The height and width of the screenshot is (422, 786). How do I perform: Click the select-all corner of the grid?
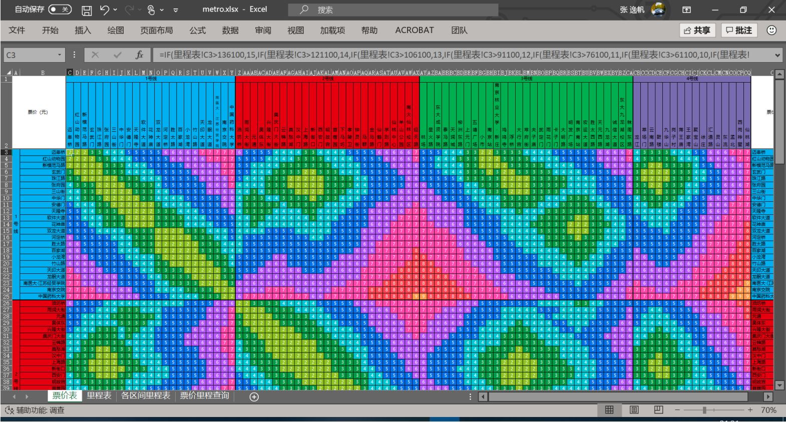[8, 73]
